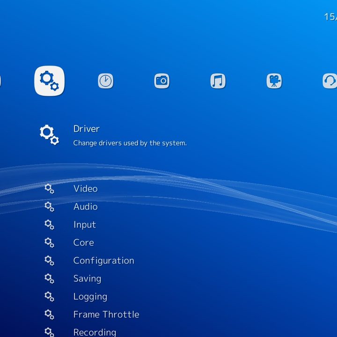The width and height of the screenshot is (337, 337).
Task: Click "Change drivers used by the system." description
Action: 130,143
